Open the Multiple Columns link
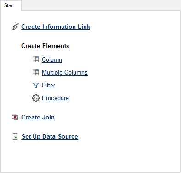181x173 pixels. 65,72
